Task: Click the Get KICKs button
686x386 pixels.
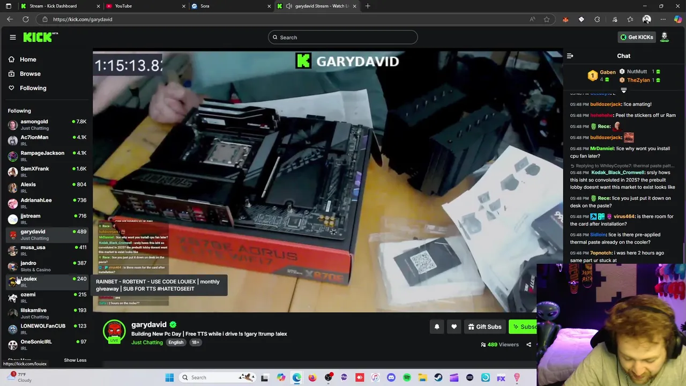Action: coord(637,37)
